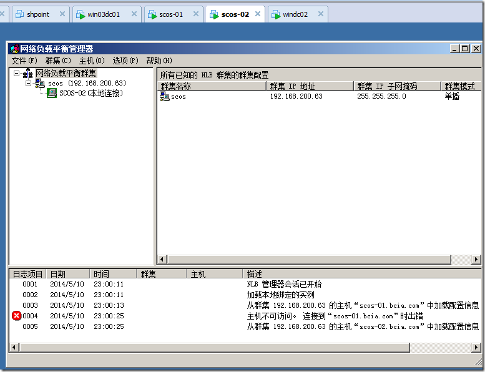The image size is (485, 372).
Task: Open the 群集(C) menu
Action: click(58, 61)
